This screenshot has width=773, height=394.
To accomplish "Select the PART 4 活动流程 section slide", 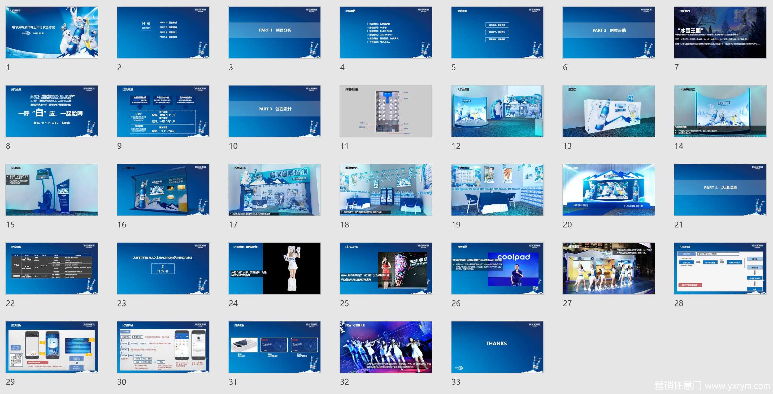I will pyautogui.click(x=720, y=190).
